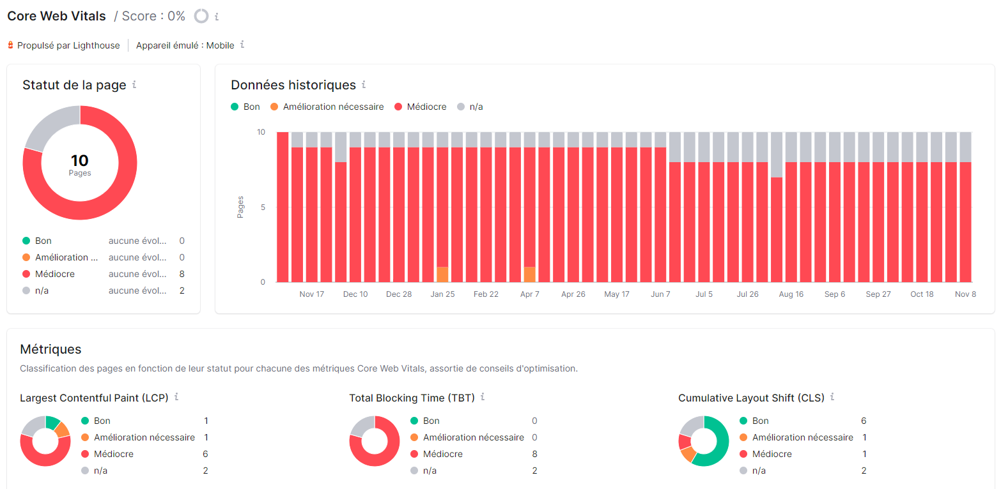Viewport: 1001px width, 489px height.
Task: Click info icon next to Score 0%
Action: [x=217, y=17]
